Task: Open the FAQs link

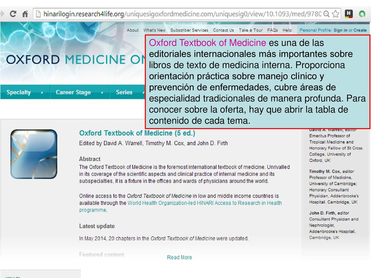Action: click(x=272, y=30)
